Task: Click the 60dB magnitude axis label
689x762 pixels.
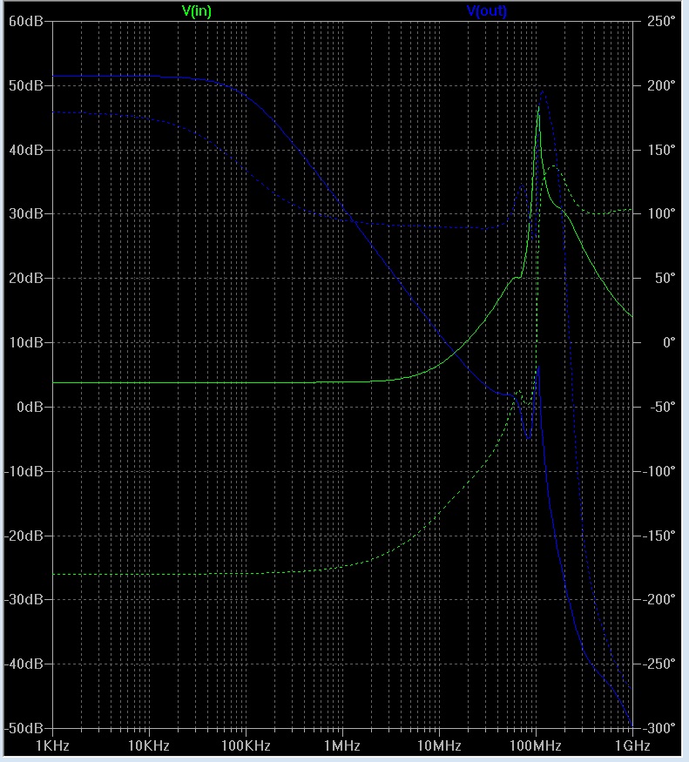Action: pos(26,22)
